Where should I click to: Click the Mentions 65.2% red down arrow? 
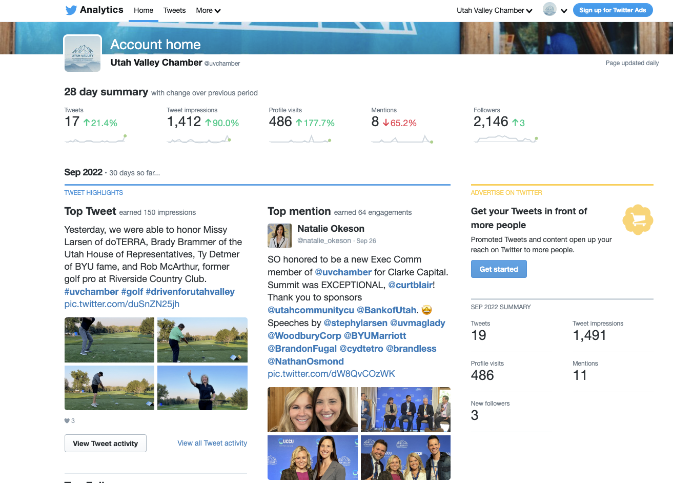[386, 123]
